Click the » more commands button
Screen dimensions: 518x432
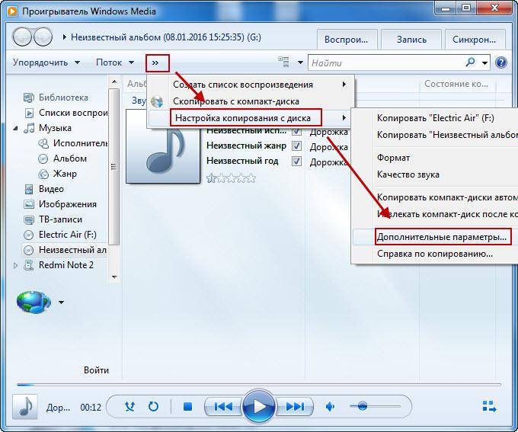click(157, 62)
